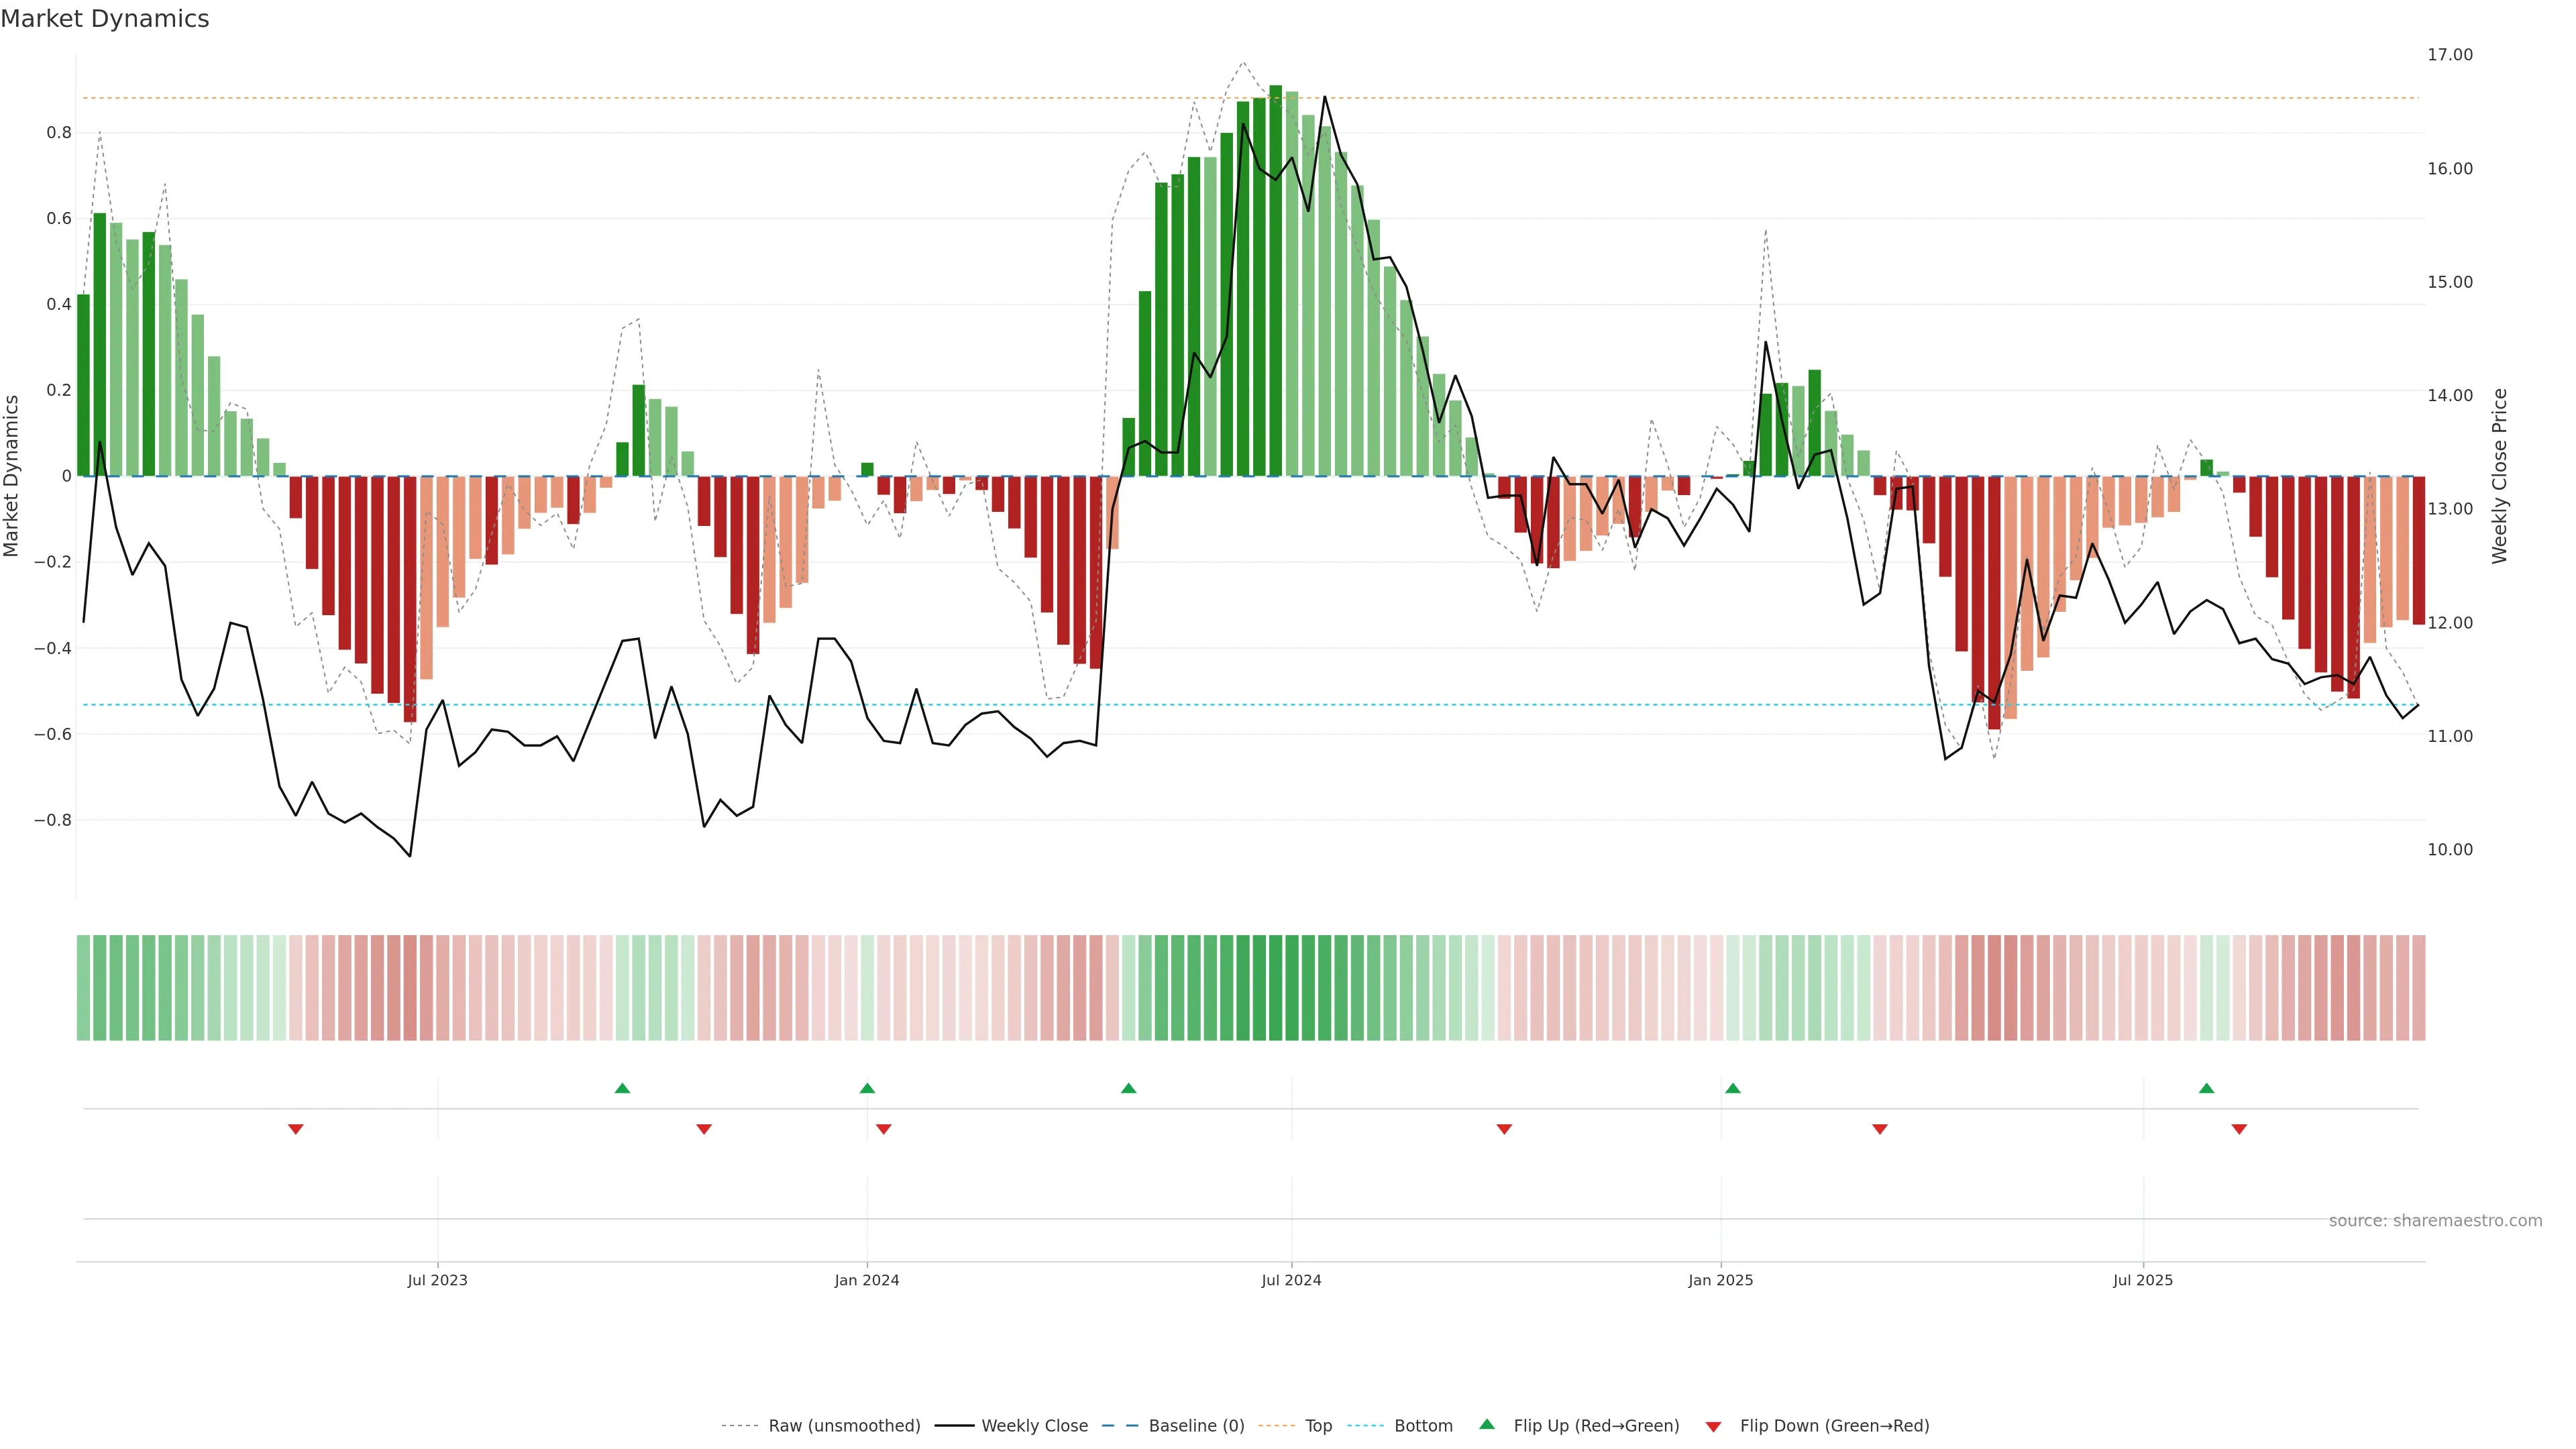Screen dimensions: 2576x1449
Task: Click the first green flip-up marker after Jul 2023
Action: tap(622, 1088)
